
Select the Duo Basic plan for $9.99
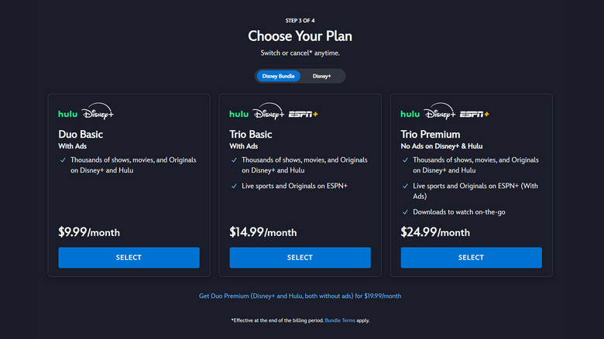129,258
